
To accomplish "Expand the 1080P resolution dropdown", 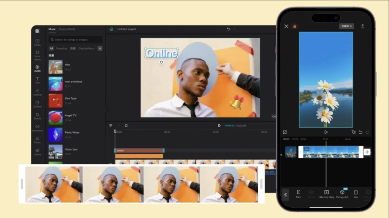I will (346, 26).
